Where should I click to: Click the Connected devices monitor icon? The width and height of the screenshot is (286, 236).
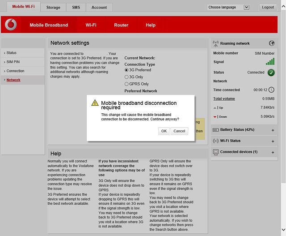coord(215,152)
